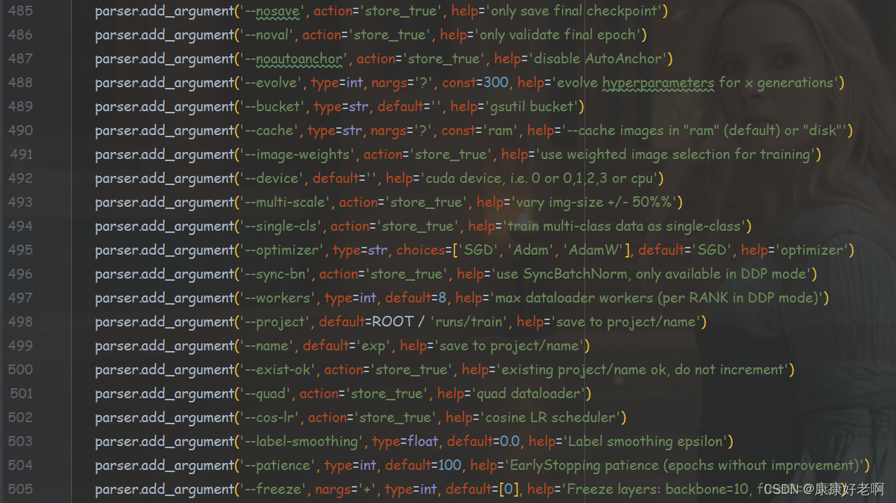Click line number 490 in the gutter
The width and height of the screenshot is (896, 503).
click(x=20, y=130)
